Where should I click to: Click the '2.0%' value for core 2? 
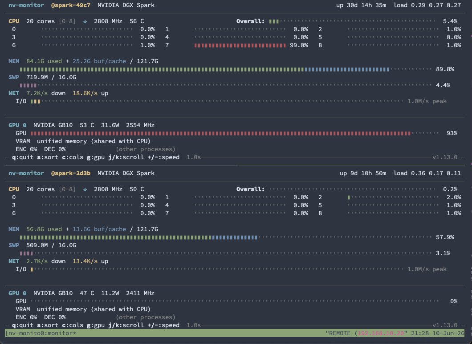click(x=454, y=197)
